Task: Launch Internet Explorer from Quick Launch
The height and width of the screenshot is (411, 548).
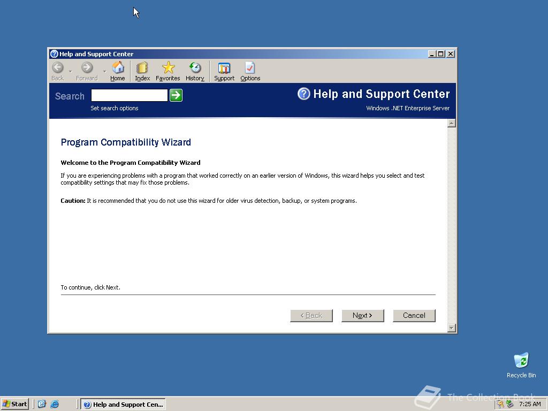Action: tap(55, 404)
